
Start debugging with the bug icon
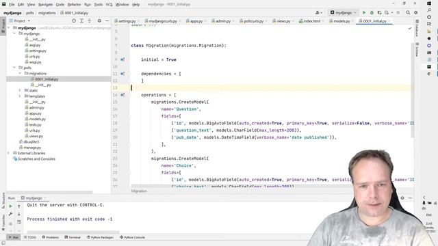click(372, 12)
